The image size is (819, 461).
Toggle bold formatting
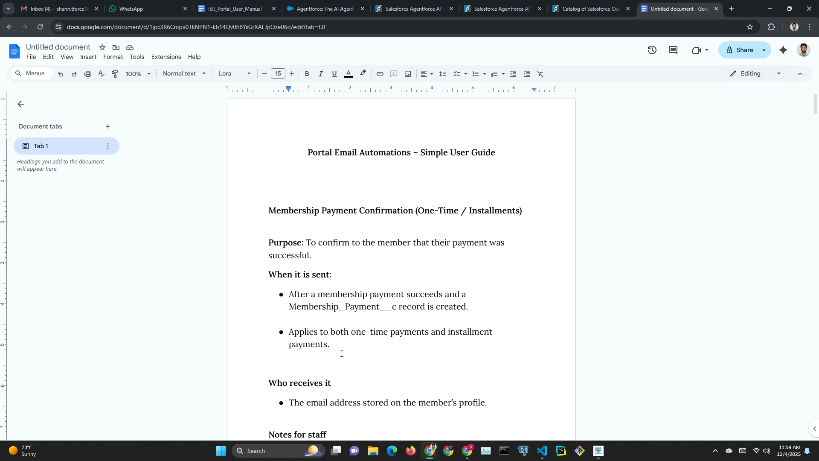pos(307,74)
